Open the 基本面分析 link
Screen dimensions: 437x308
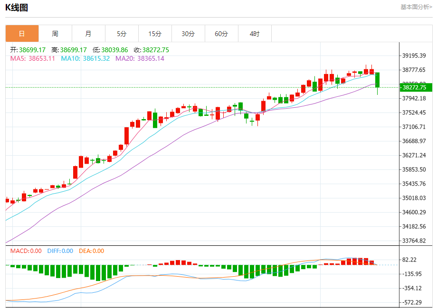pyautogui.click(x=416, y=7)
